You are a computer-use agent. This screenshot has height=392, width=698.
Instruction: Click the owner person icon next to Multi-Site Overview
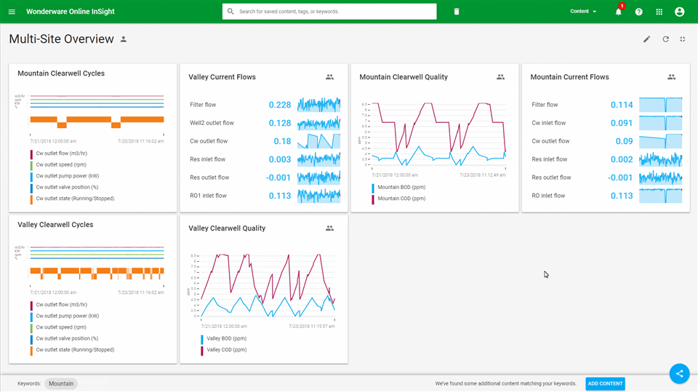point(124,39)
